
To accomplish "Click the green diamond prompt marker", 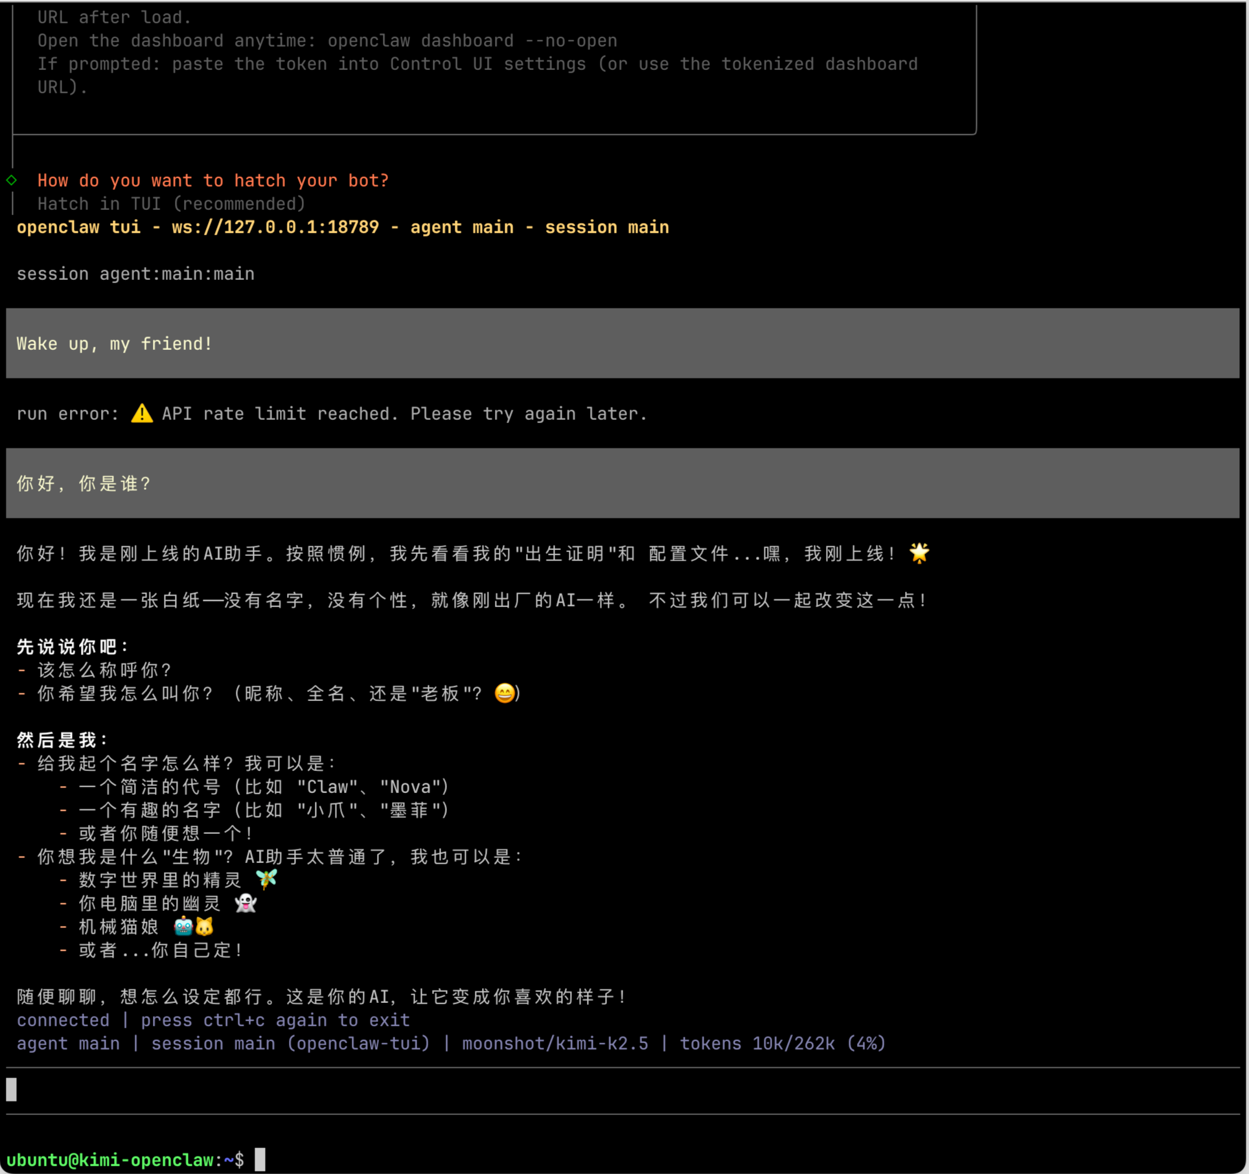I will [x=12, y=180].
